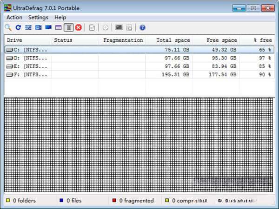Viewport: 279px width, 209px height.
Task: Select the D: [NTFS... drive row
Action: [139, 58]
